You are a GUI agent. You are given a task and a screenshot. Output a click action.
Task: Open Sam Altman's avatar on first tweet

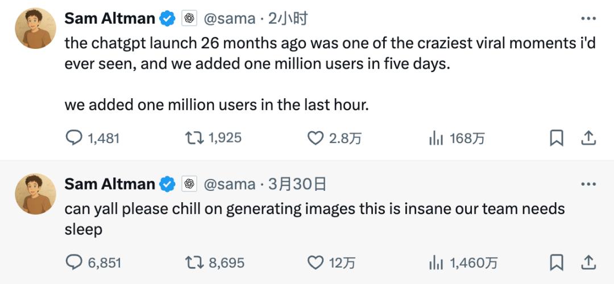pyautogui.click(x=35, y=28)
